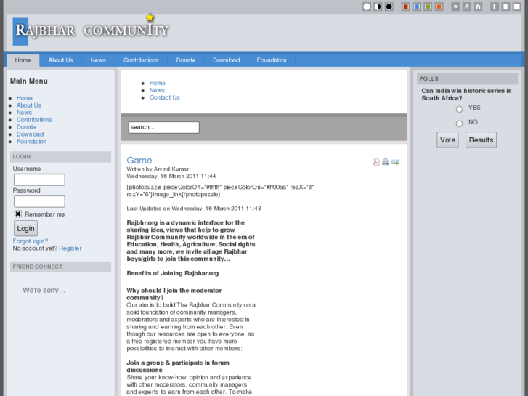
Task: Click the email icon for Game article
Action: point(395,162)
